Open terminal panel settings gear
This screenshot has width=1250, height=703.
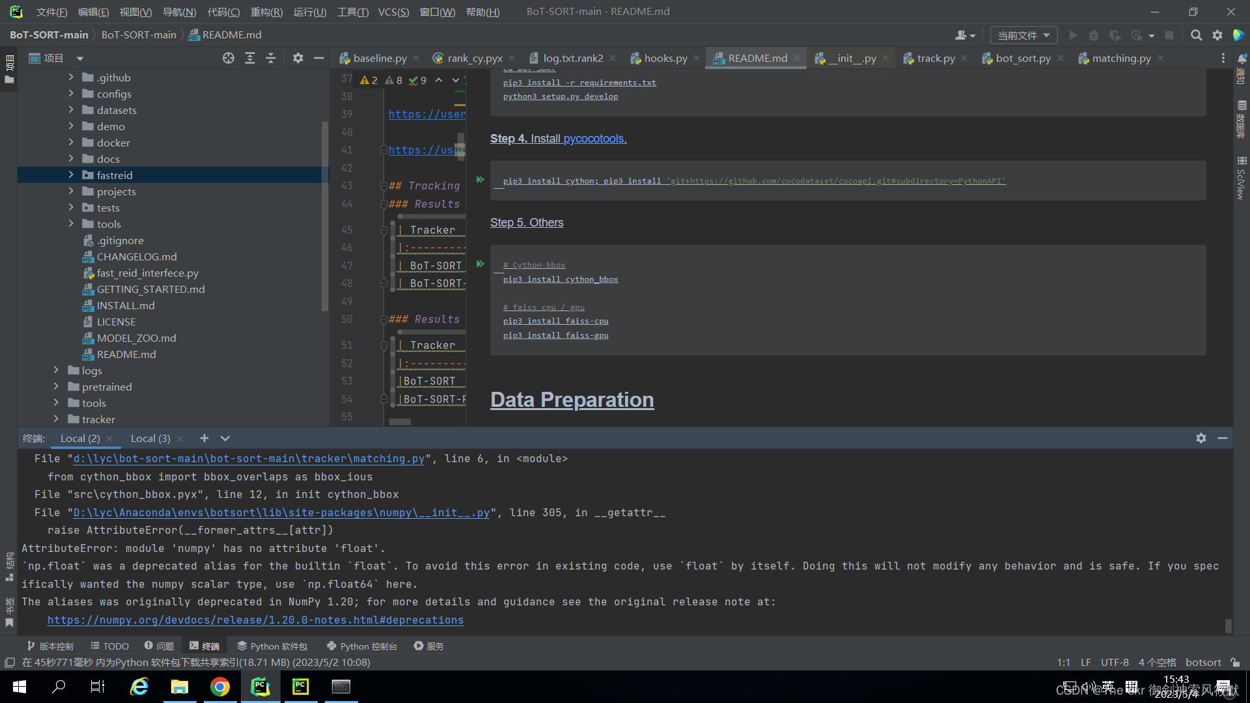coord(1201,439)
